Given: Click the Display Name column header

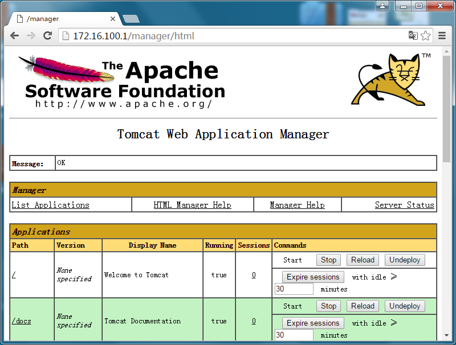Looking at the screenshot, I should coord(152,245).
